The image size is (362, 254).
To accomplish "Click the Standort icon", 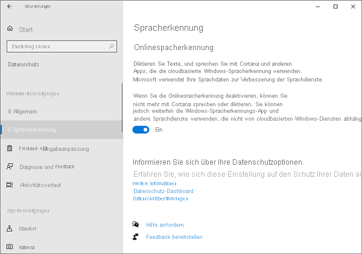I will [x=10, y=229].
